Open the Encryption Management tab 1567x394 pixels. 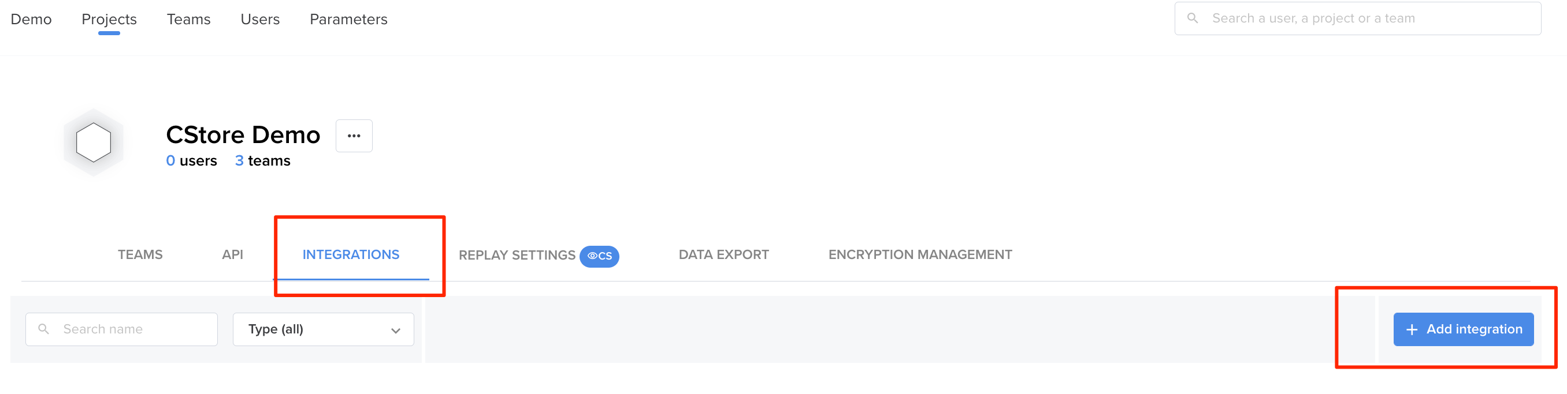pos(920,254)
